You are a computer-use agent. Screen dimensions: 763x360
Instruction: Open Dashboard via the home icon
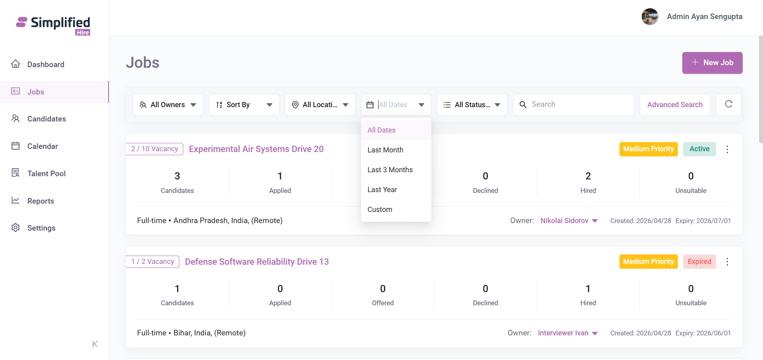(x=16, y=64)
